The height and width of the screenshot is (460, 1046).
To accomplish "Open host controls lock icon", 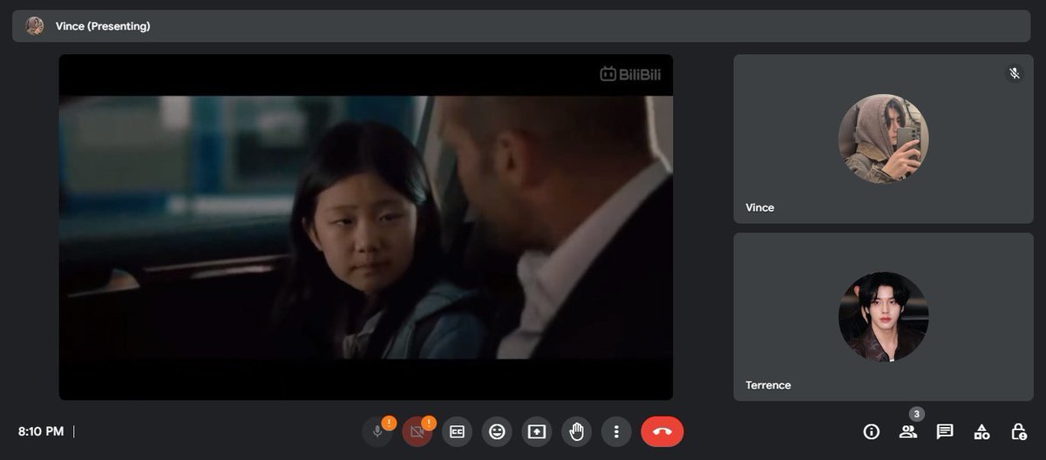I will (1018, 431).
